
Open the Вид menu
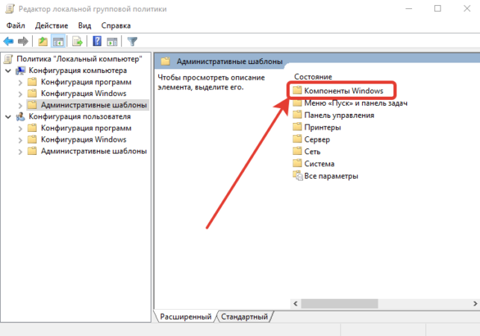tap(84, 25)
